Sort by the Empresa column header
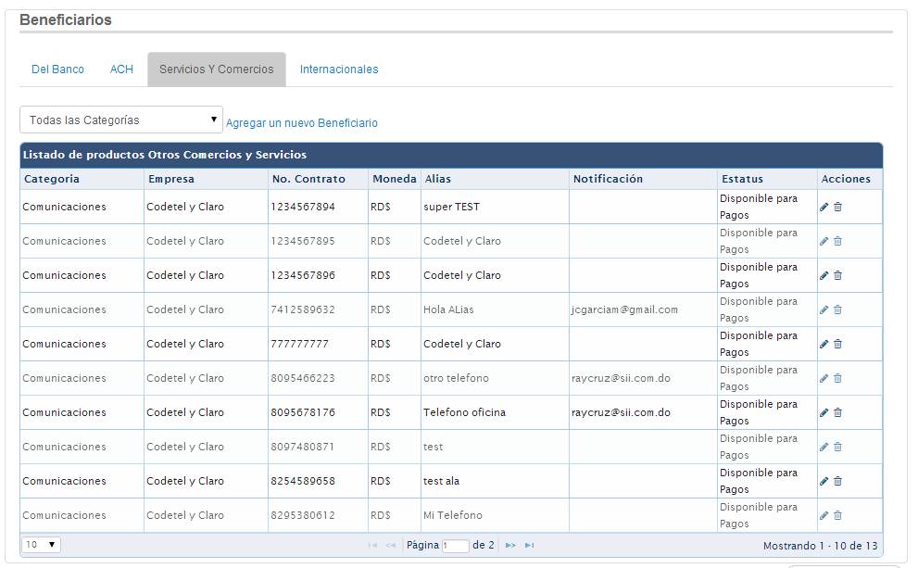 click(x=170, y=179)
